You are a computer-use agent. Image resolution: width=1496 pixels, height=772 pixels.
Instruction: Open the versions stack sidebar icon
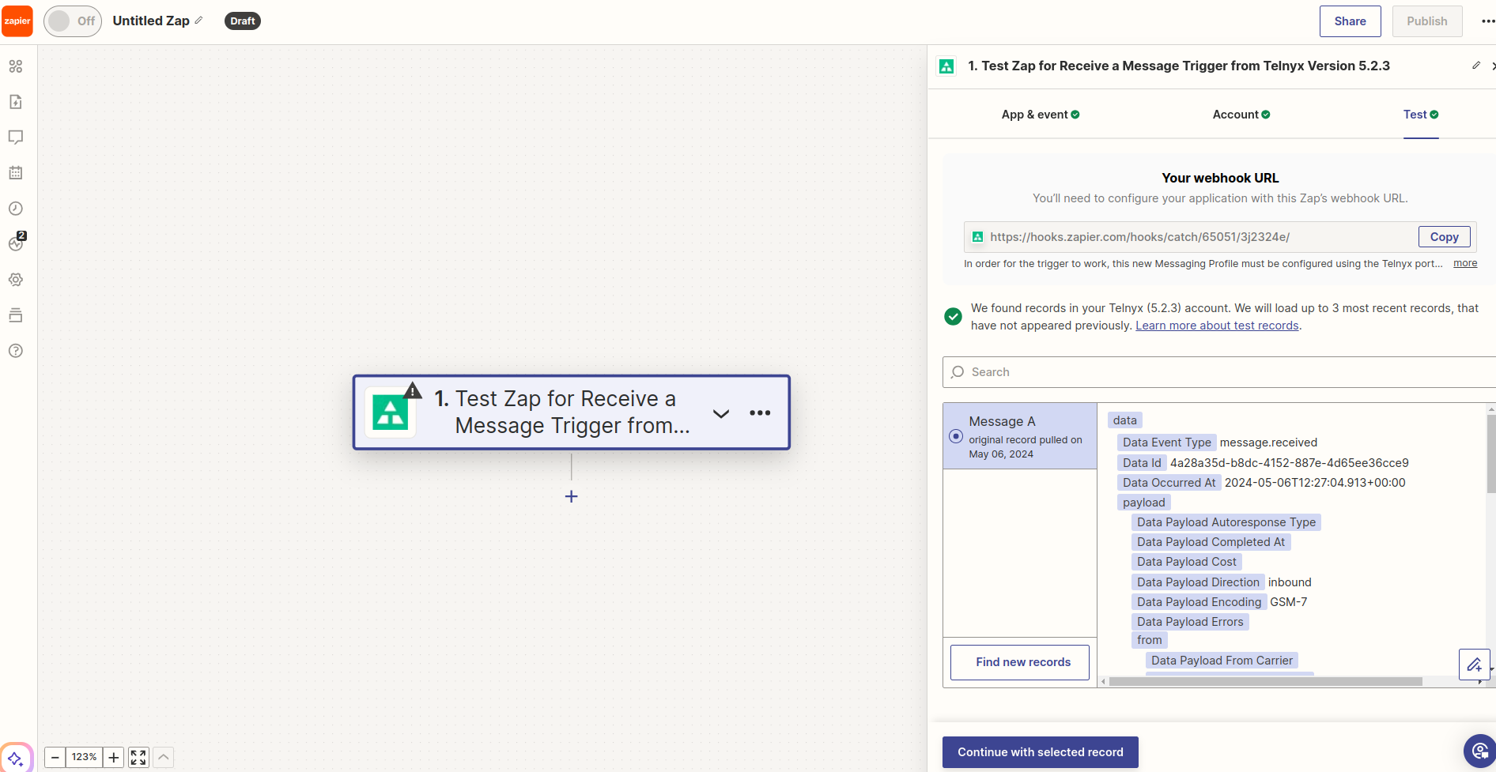[16, 315]
